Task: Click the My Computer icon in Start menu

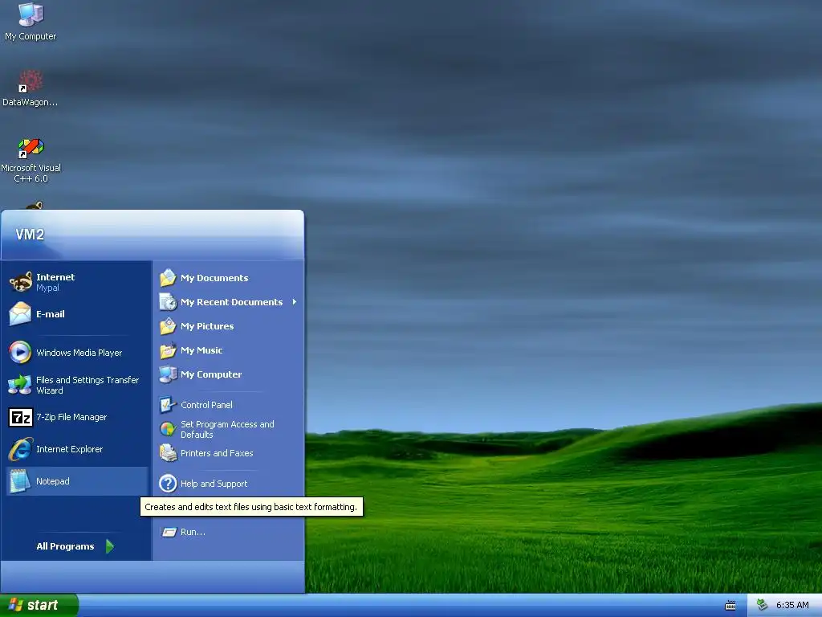Action: coord(168,374)
